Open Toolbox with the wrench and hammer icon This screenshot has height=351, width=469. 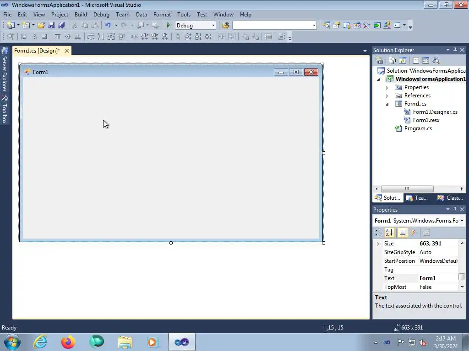[367, 26]
